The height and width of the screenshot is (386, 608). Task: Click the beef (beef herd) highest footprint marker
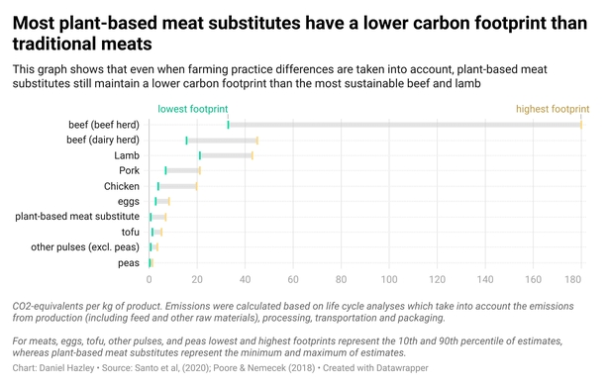581,125
